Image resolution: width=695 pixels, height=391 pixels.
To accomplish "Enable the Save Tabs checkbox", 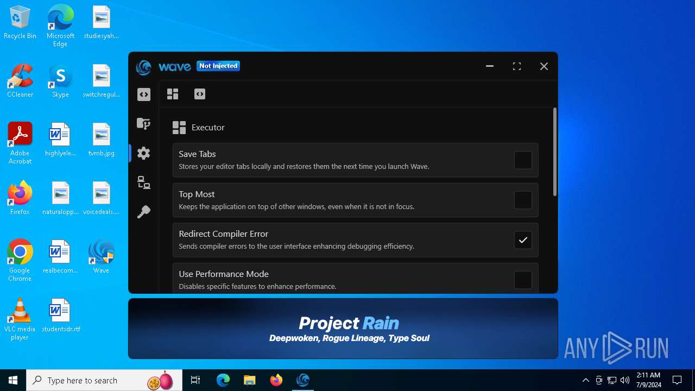I will coord(523,160).
